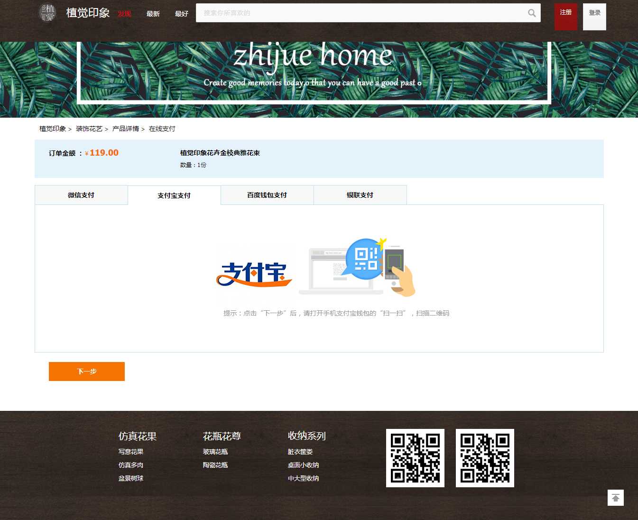Click the 植觉 round logo icon
This screenshot has height=520, width=638.
pyautogui.click(x=47, y=13)
